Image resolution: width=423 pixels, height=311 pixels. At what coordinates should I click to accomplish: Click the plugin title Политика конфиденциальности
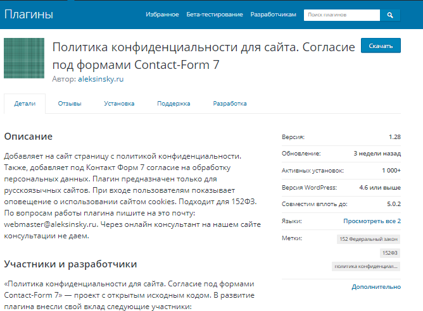204,56
